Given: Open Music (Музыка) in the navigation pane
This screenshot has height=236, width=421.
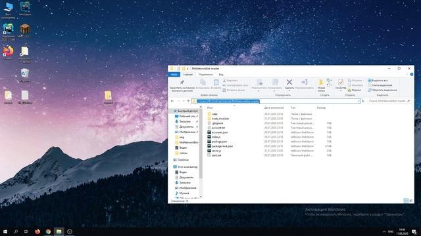Looking at the screenshot, I should coord(182,193).
